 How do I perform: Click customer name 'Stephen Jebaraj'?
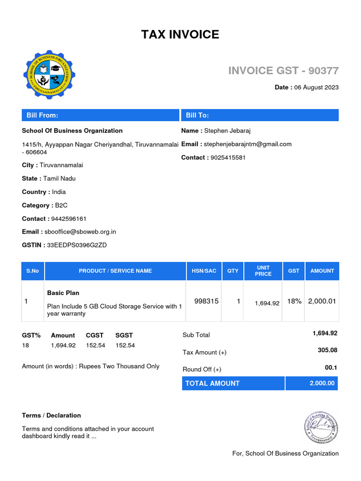(227, 131)
